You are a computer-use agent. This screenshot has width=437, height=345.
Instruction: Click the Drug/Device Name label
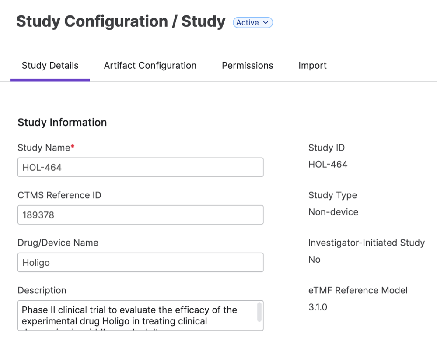pos(58,243)
